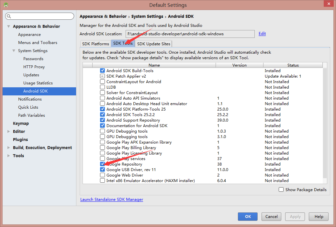Screen dimensions: 336x227
Task: Select the SDK Tools tab
Action: [123, 43]
